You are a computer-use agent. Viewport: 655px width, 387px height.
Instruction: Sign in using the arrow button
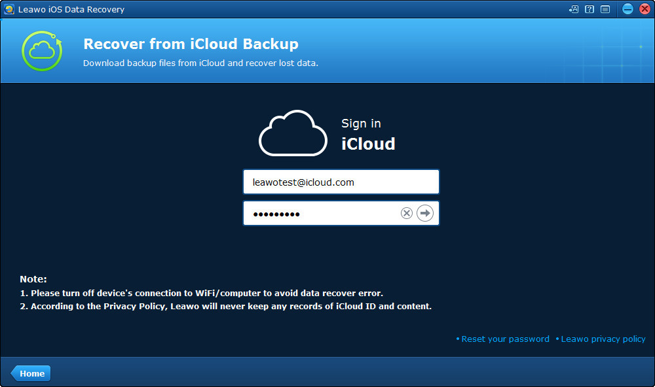(425, 213)
